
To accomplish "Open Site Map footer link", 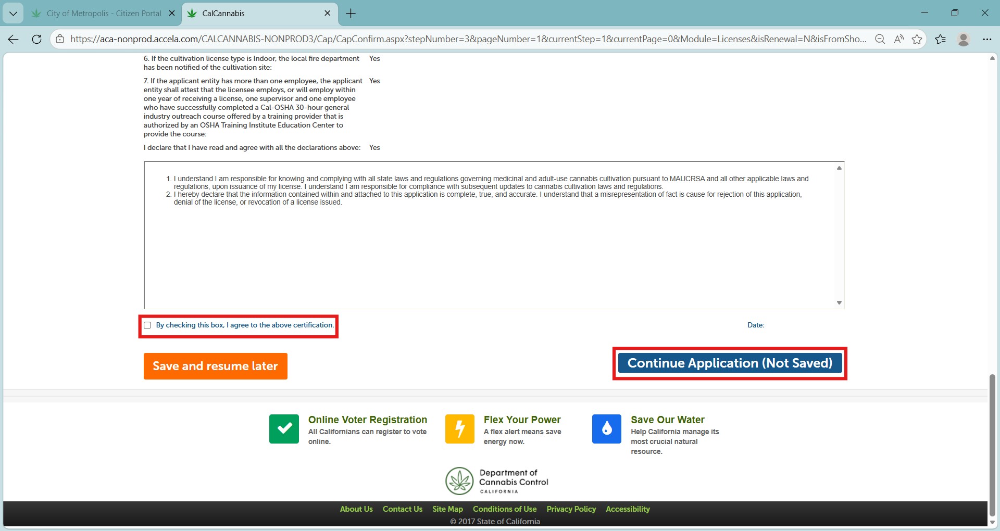I will (447, 509).
